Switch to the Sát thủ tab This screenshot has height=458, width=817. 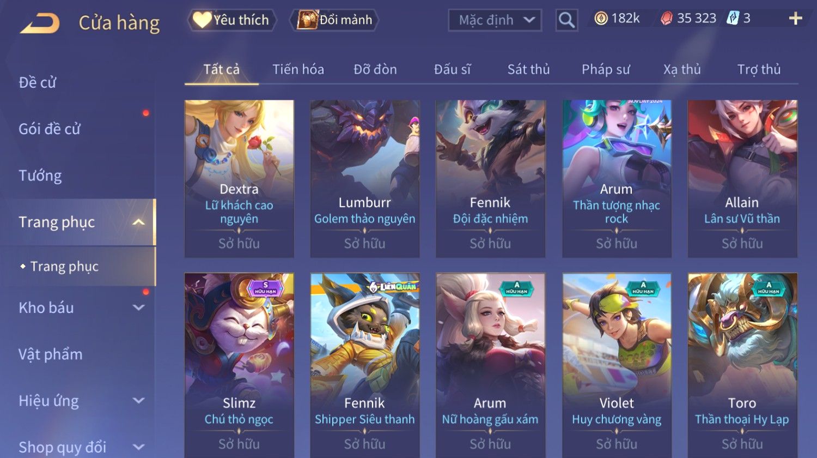point(528,69)
